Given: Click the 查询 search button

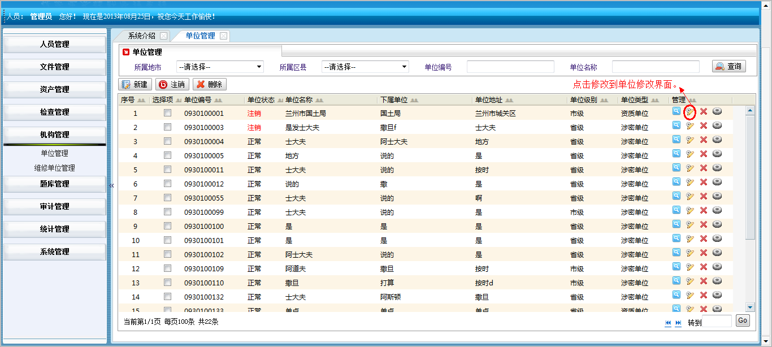Looking at the screenshot, I should coord(728,67).
